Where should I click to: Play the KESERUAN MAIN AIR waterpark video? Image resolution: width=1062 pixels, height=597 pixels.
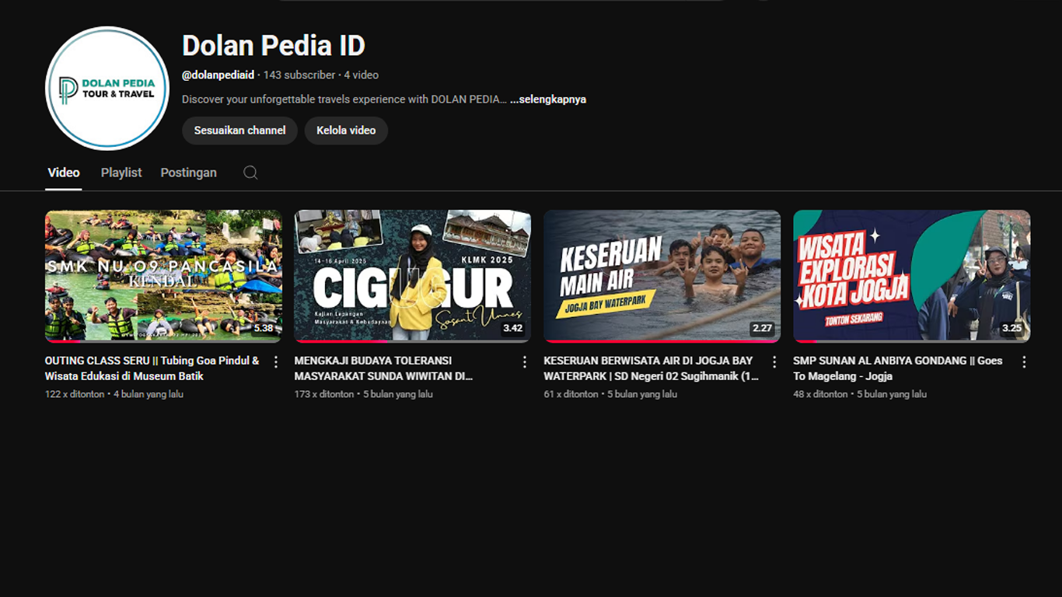(x=662, y=275)
